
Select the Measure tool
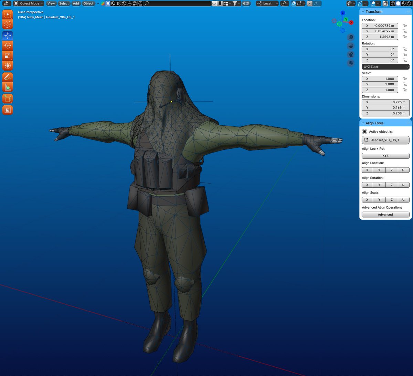click(x=8, y=87)
